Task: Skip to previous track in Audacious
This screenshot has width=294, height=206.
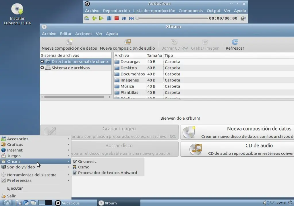Action: [124, 18]
